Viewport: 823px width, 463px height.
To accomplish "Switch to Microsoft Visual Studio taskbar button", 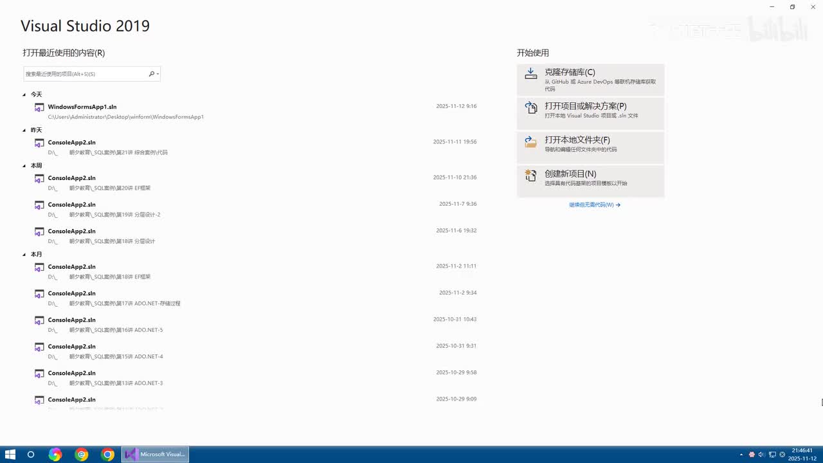I will pyautogui.click(x=156, y=455).
